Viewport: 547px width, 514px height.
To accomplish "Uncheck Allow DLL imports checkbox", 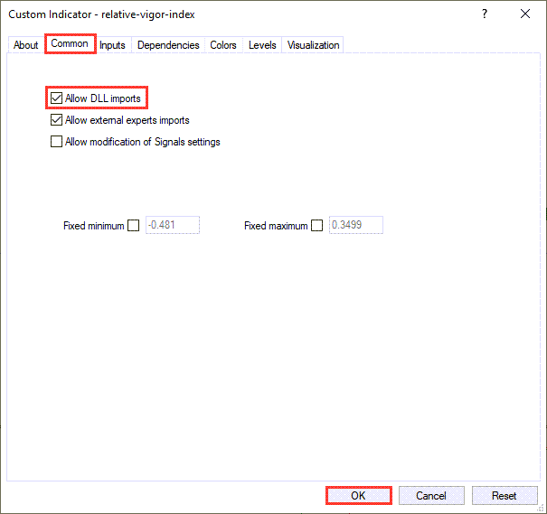I will click(56, 98).
